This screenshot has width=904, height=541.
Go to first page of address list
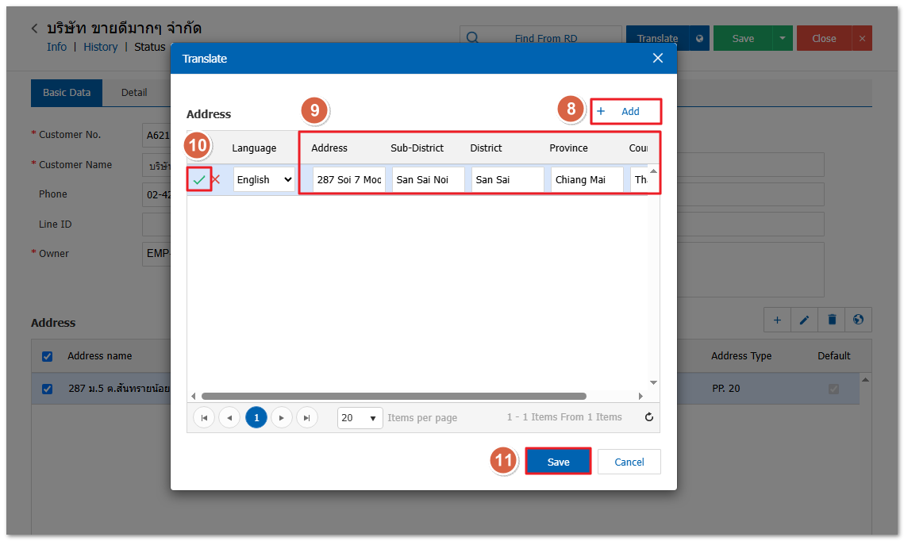click(x=204, y=417)
